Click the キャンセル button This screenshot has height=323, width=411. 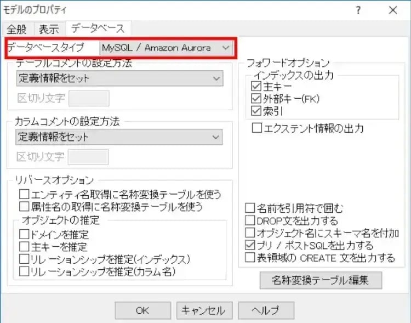click(204, 310)
